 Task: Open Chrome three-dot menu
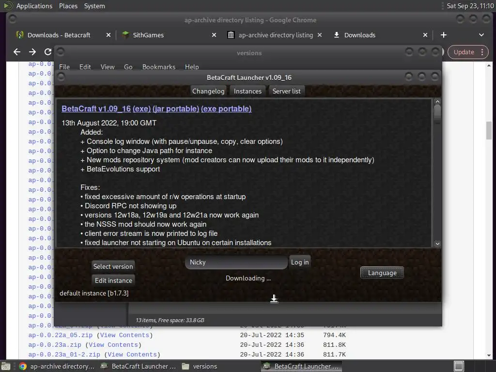click(482, 52)
